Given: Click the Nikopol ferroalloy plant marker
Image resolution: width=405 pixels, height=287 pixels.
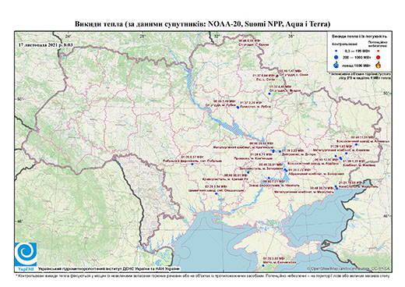Looking at the screenshot, I should (269, 178).
